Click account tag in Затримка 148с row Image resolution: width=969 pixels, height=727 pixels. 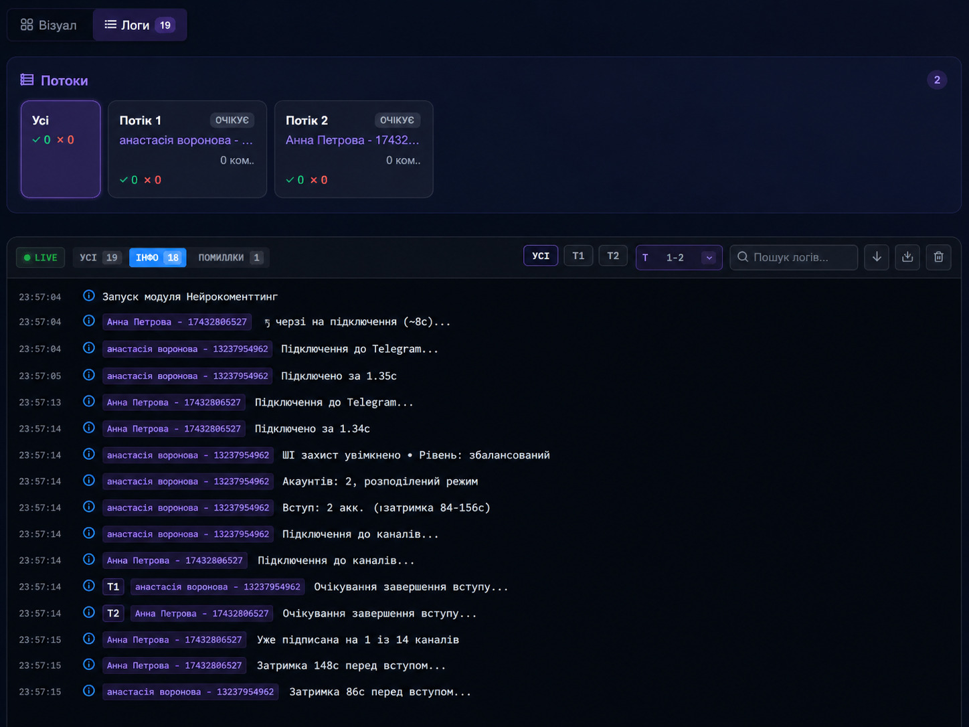point(175,665)
